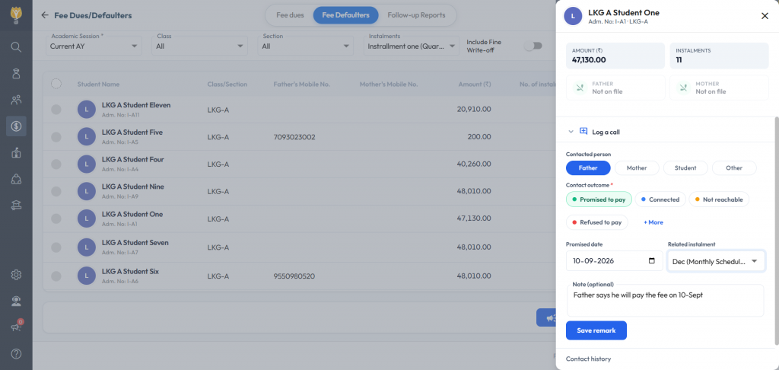Open the calendar picker in Promised date
The width and height of the screenshot is (779, 370).
pos(652,260)
